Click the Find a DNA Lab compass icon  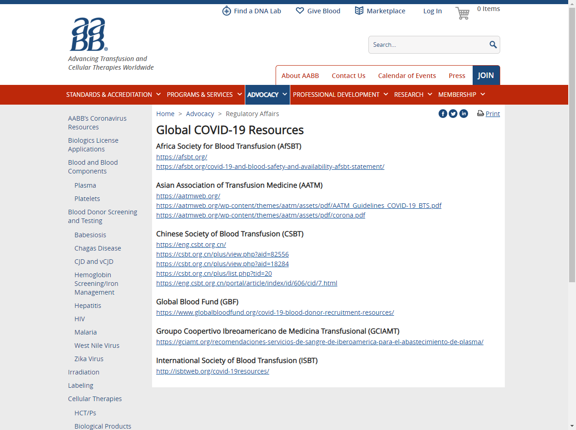pos(226,11)
